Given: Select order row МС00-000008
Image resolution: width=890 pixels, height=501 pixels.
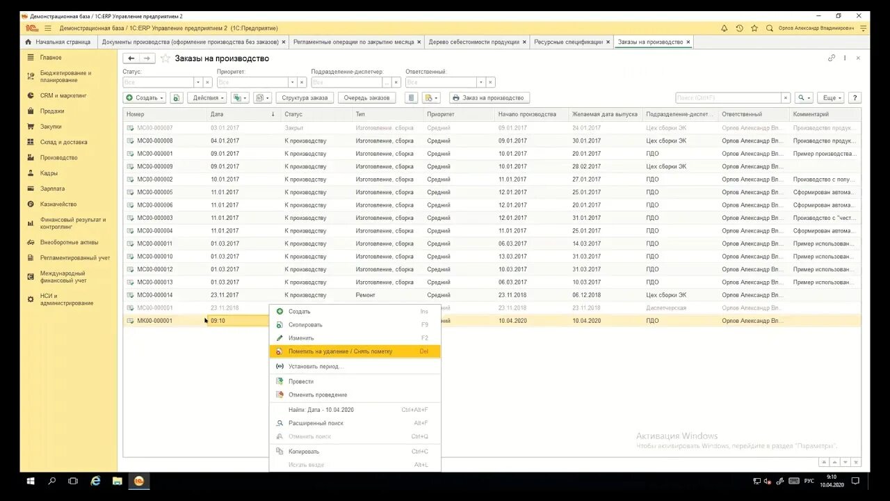Looking at the screenshot, I should point(492,141).
